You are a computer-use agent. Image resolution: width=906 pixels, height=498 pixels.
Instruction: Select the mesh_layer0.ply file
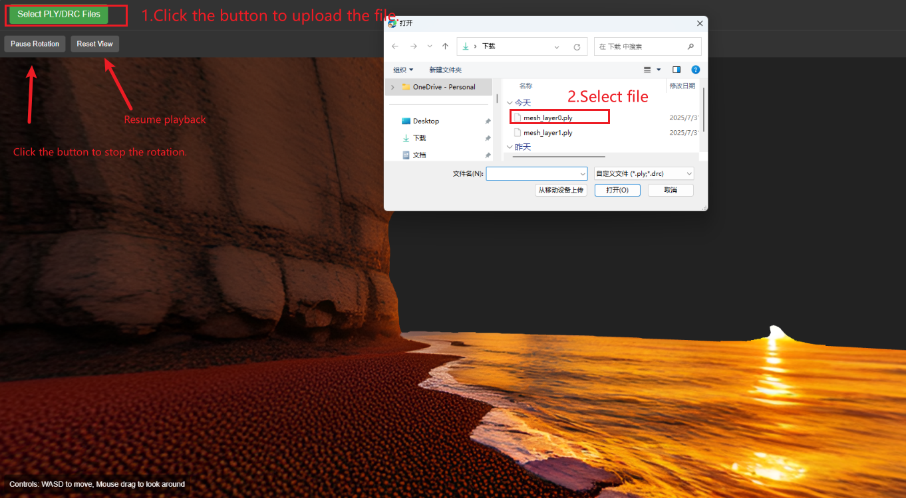click(x=547, y=118)
